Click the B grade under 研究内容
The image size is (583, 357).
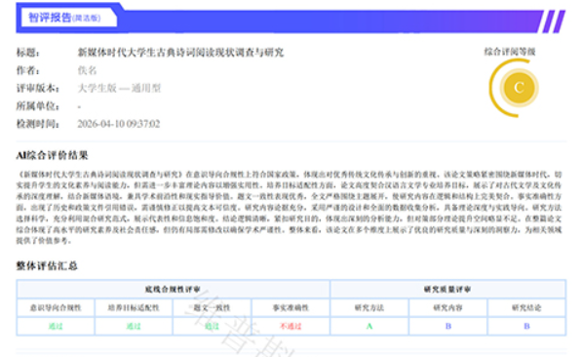tap(448, 326)
